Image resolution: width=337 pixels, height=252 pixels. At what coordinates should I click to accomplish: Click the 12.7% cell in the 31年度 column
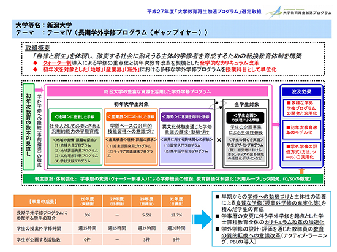coord(176,215)
